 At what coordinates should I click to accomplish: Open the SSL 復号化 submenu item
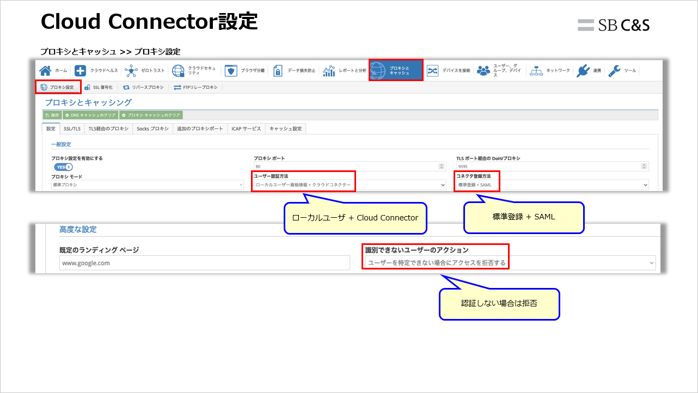pos(99,87)
